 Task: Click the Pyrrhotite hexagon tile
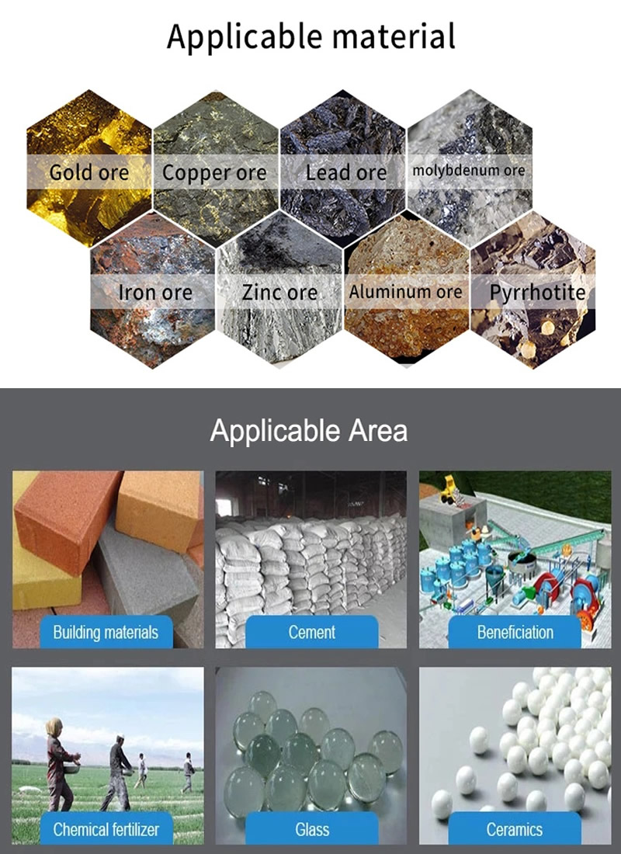(533, 290)
